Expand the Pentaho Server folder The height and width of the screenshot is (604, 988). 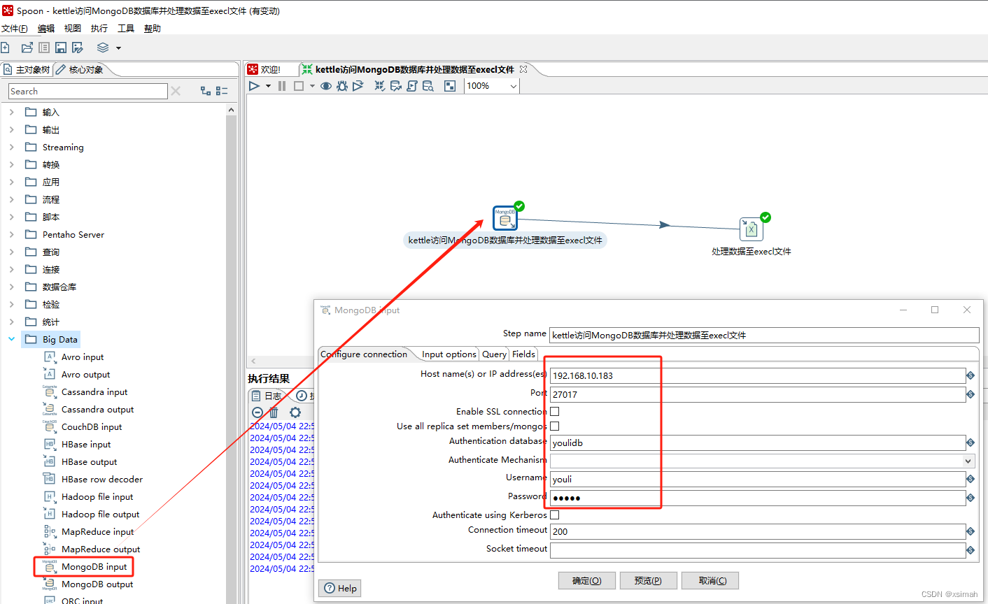(11, 234)
